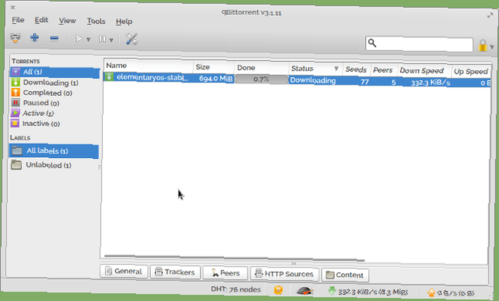Open Options via the wrench and screwdriver icon
The height and width of the screenshot is (301, 499).
point(131,39)
